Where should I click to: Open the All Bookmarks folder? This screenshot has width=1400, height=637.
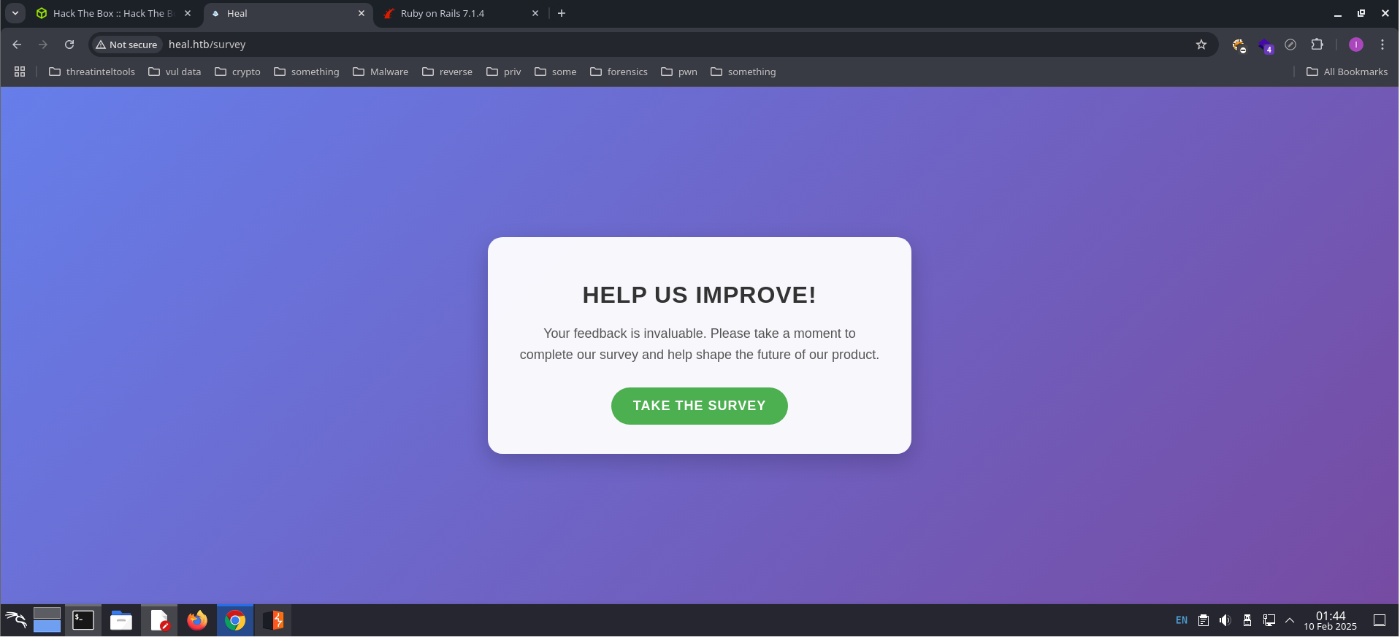[1347, 72]
